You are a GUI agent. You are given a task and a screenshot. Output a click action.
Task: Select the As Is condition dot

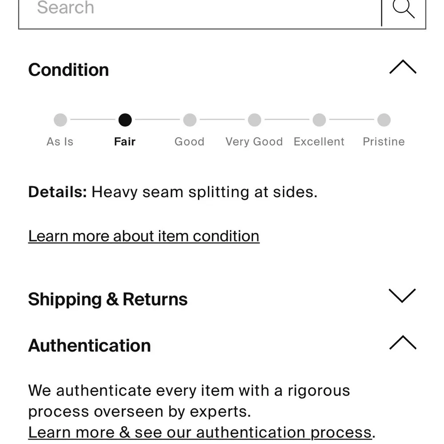(60, 120)
